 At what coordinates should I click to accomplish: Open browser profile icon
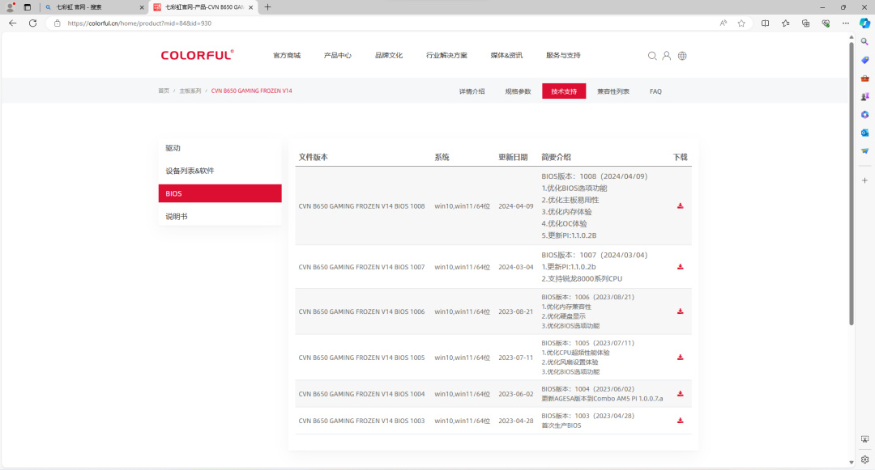pos(10,7)
